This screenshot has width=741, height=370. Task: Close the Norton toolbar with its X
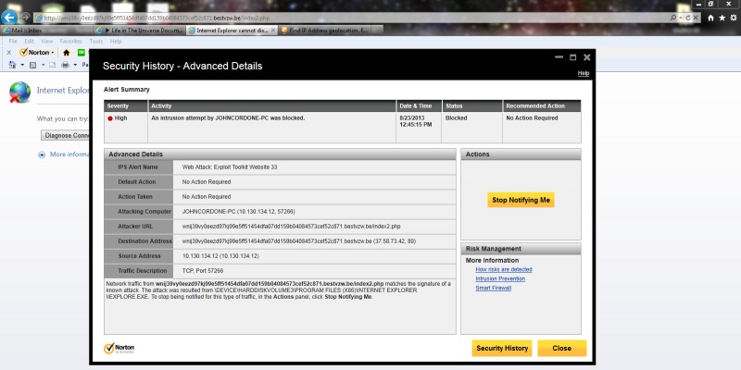8,53
